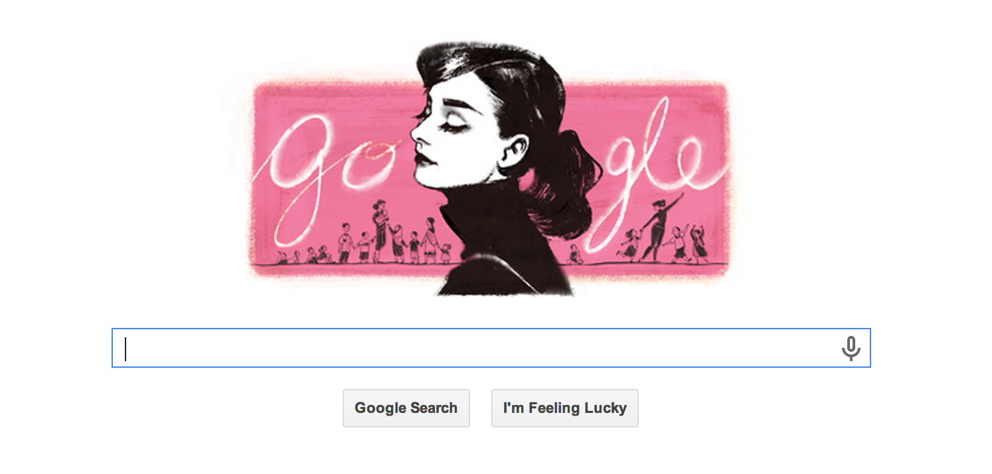Image resolution: width=992 pixels, height=474 pixels.
Task: Click the seated children at doodle's far left
Action: 302,255
